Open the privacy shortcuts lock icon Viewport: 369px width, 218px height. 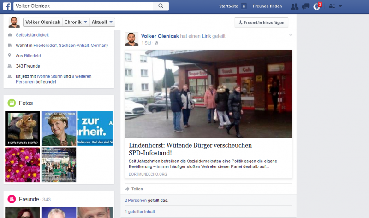331,6
